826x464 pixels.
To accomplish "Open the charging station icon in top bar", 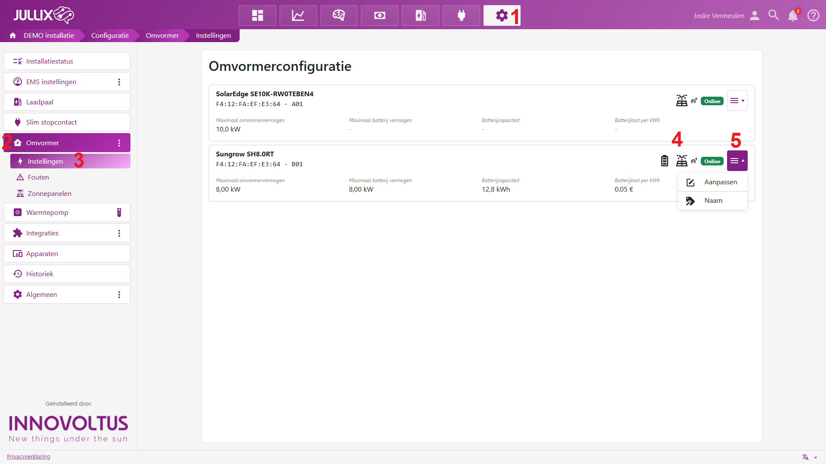I will pyautogui.click(x=420, y=15).
